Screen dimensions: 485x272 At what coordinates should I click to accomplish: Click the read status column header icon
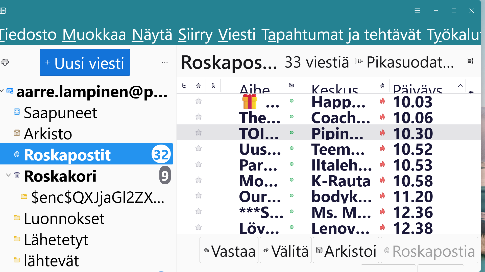tap(291, 86)
